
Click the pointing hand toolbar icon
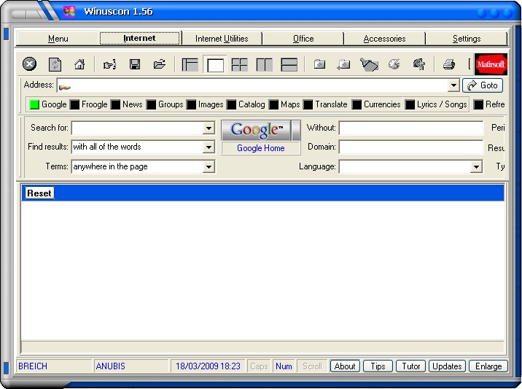pyautogui.click(x=109, y=64)
